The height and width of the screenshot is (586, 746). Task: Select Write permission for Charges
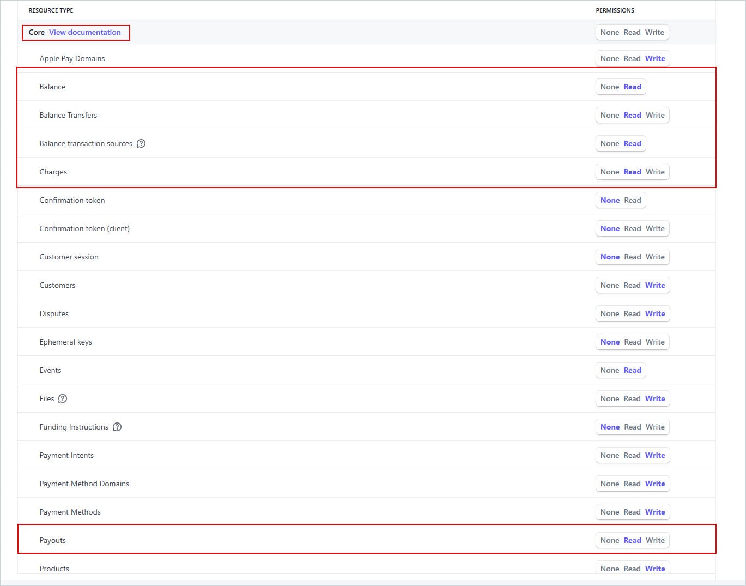[655, 172]
